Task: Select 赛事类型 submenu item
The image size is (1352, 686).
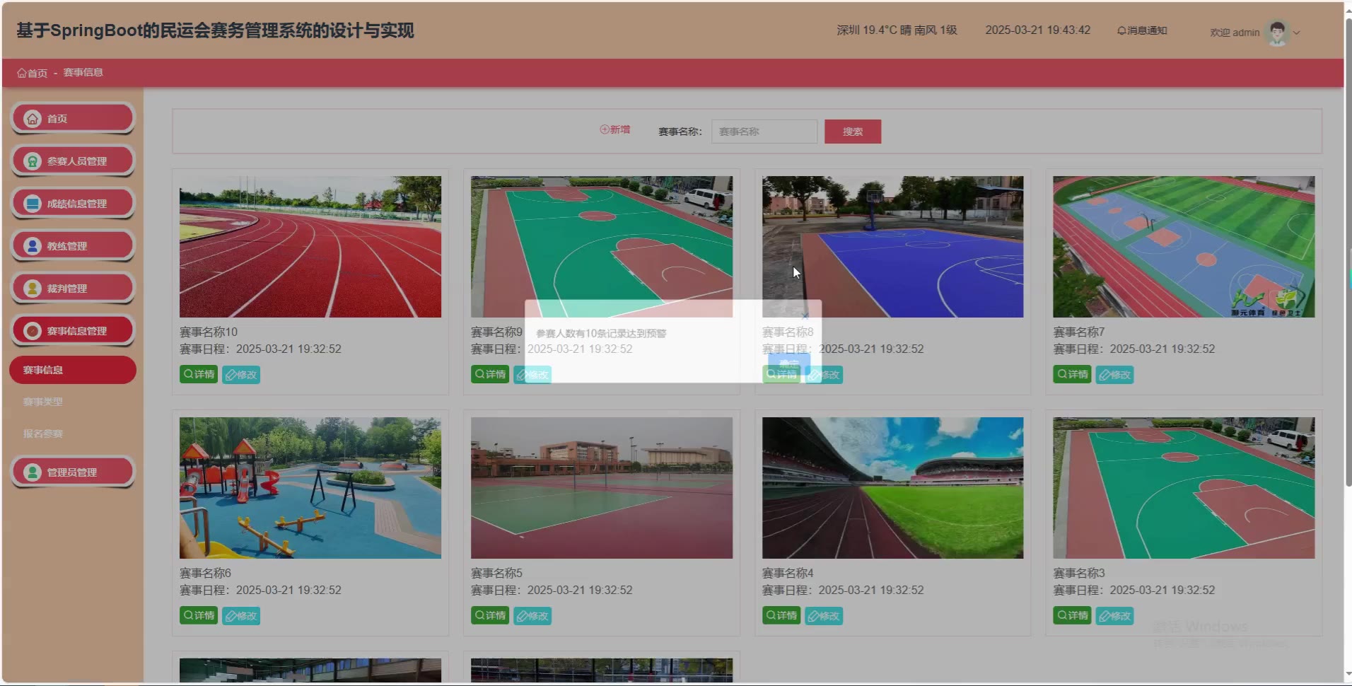Action: pyautogui.click(x=43, y=402)
